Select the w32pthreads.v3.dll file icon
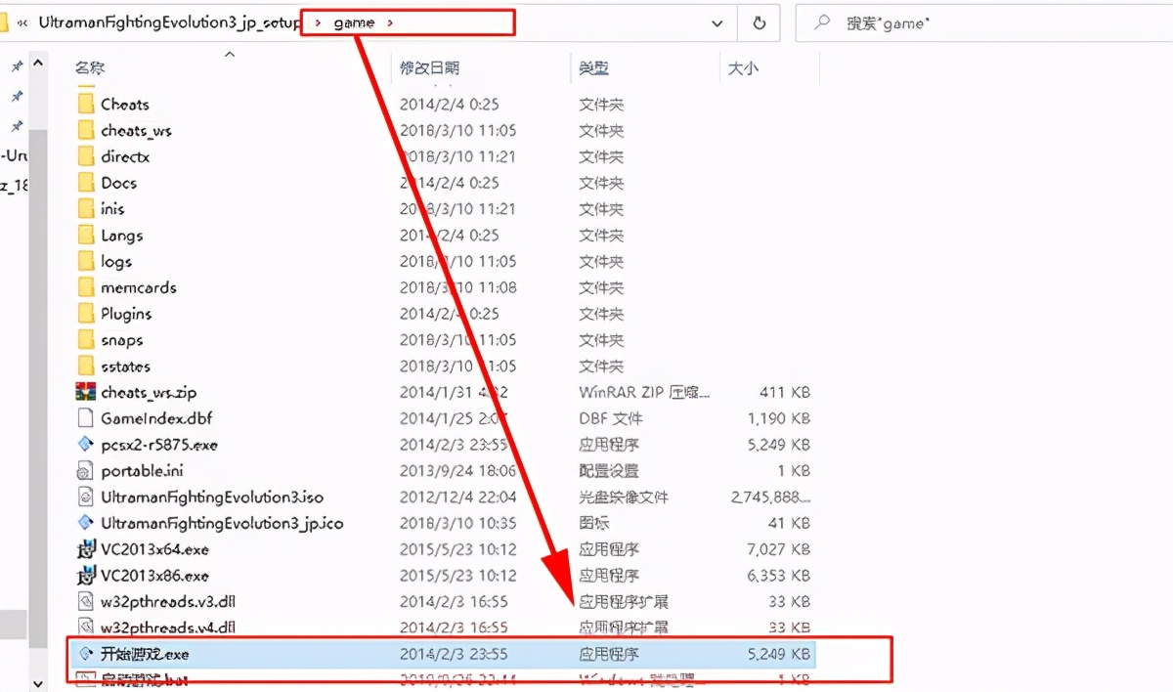The height and width of the screenshot is (692, 1173). tap(85, 601)
